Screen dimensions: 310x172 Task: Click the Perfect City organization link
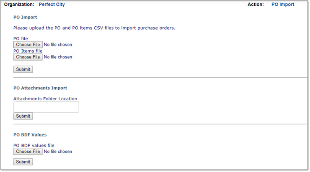[x=52, y=5]
